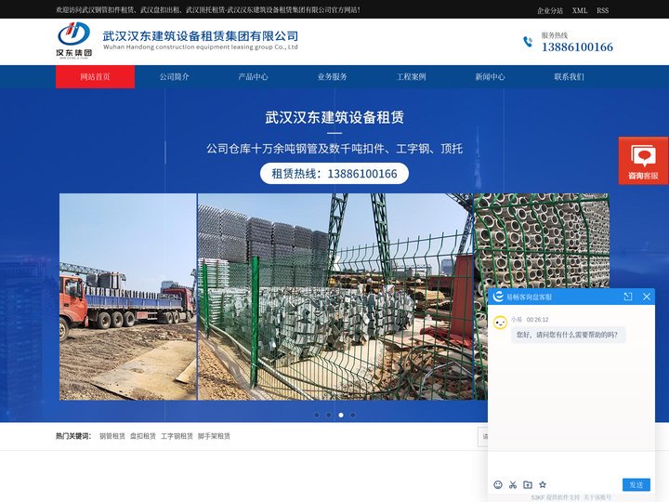This screenshot has height=502, width=669.
Task: Click the chat widget brand logo icon
Action: [498, 297]
